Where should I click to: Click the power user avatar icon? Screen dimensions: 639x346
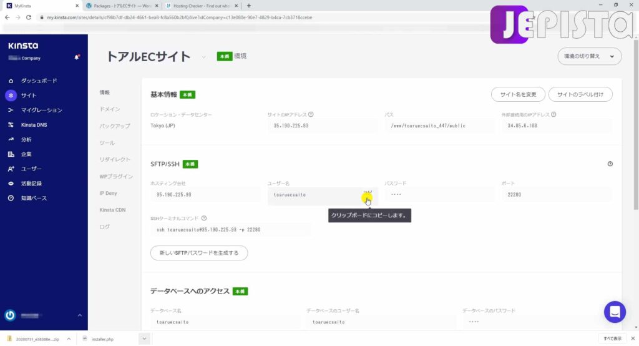[10, 315]
